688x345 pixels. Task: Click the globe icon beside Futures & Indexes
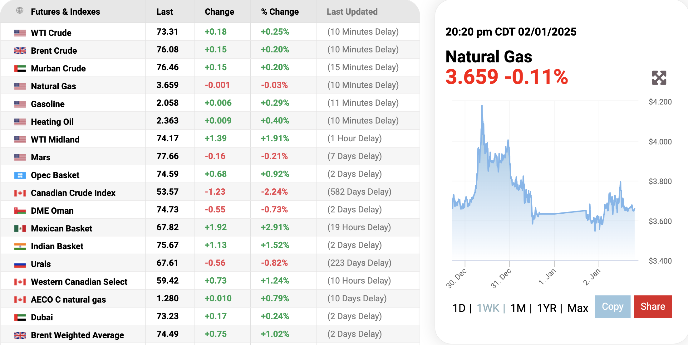(20, 11)
